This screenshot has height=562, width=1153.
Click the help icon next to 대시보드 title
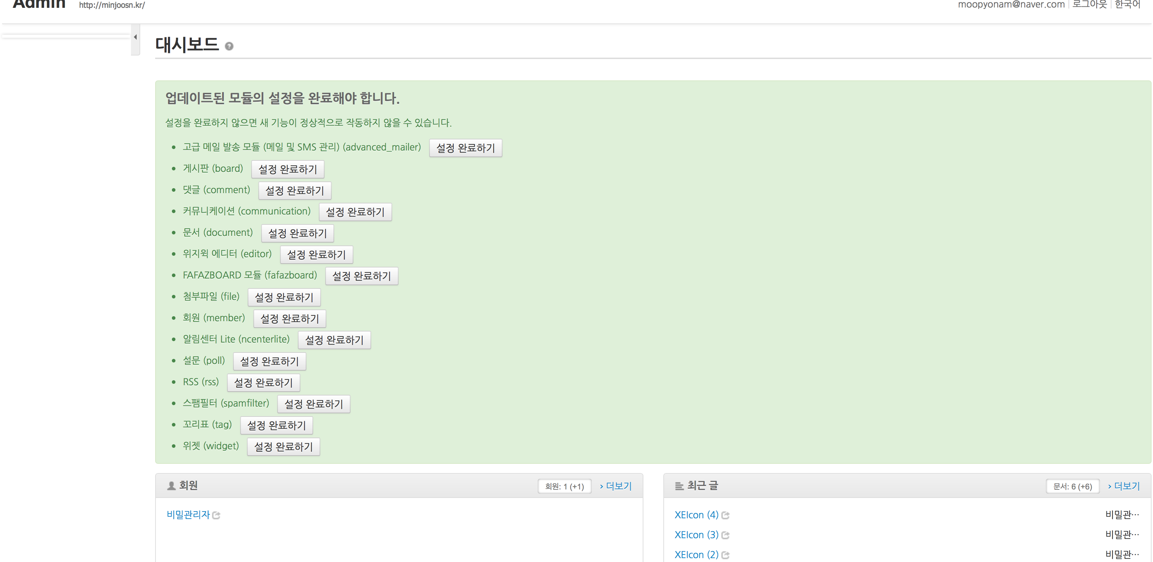[229, 46]
